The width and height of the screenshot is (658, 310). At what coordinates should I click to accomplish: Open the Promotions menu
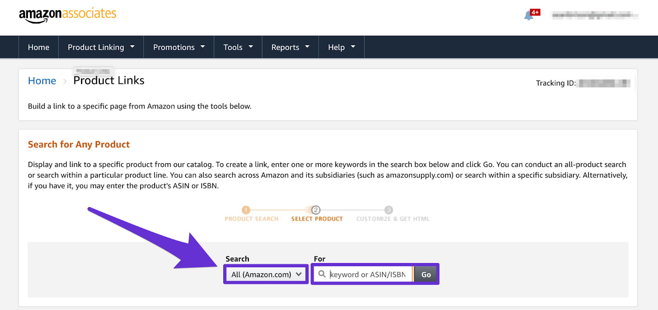click(179, 47)
